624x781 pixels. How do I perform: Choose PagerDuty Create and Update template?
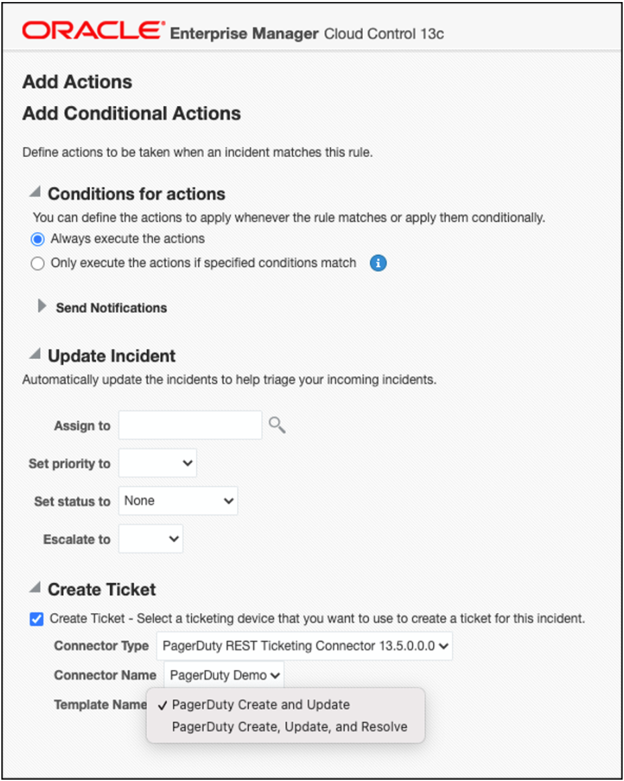click(x=261, y=705)
